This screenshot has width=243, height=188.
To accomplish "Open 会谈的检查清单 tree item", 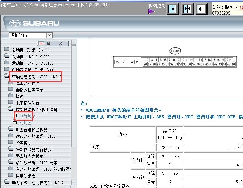I will [x=29, y=90].
